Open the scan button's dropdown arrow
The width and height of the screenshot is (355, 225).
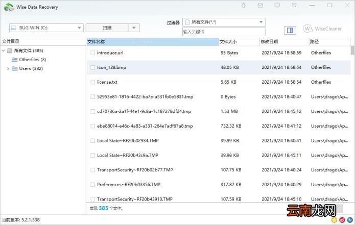(134, 28)
